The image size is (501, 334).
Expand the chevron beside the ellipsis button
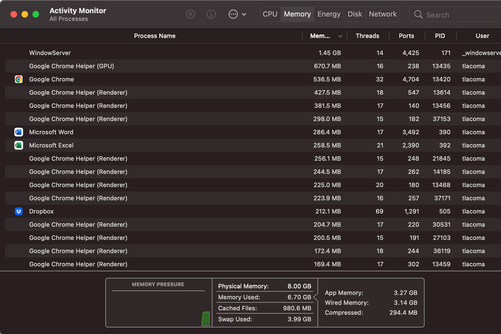coord(244,14)
